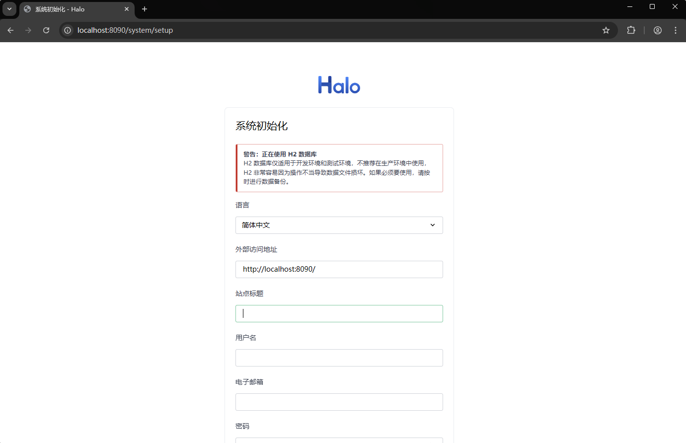Click the address bar URL localhost:8090/system/setup
The image size is (686, 443).
click(125, 30)
